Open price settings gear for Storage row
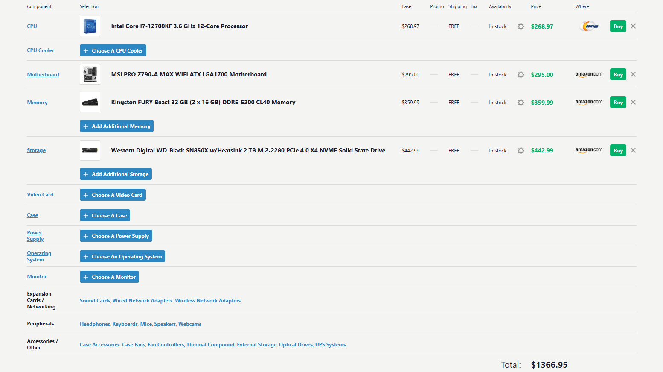Viewport: 663px width, 372px height. (x=521, y=151)
